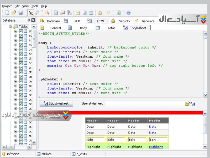The height and width of the screenshot is (158, 210).
Task: Toggle checkbox of the 'de' table
Action: 21,140
